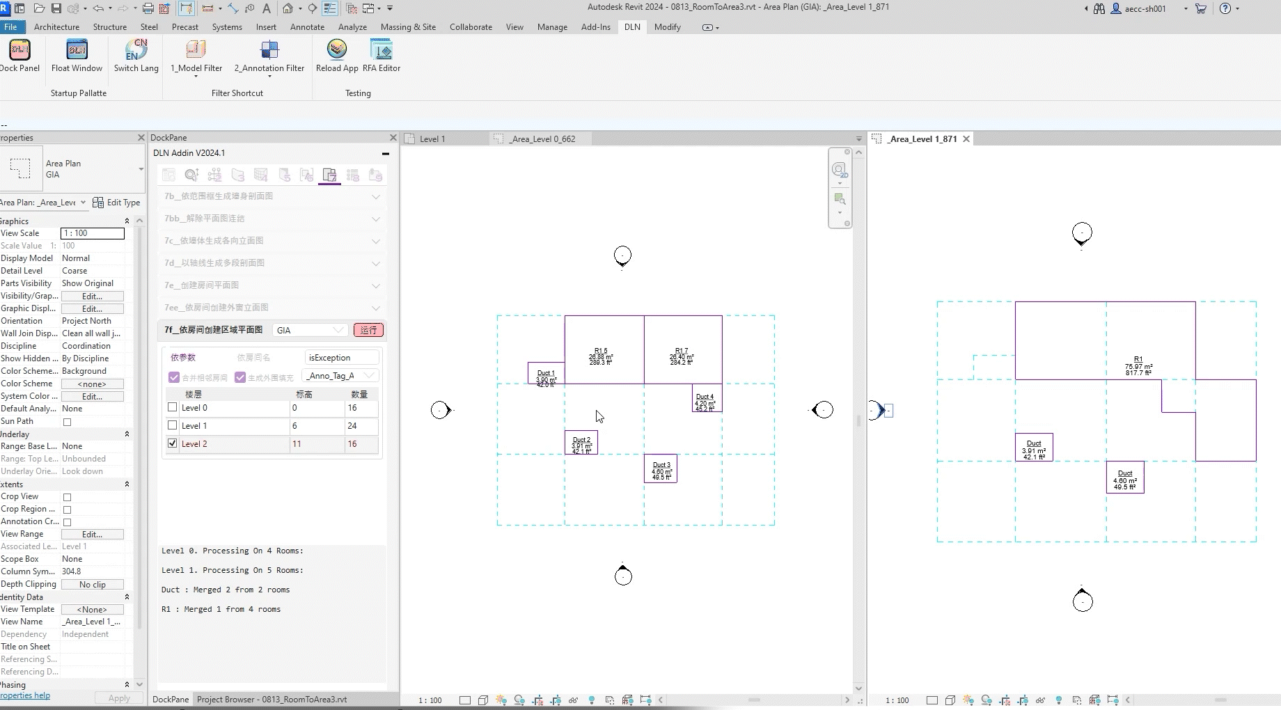The height and width of the screenshot is (710, 1281).
Task: Toggle Sun Path icon in left view control bar
Action: click(x=501, y=700)
